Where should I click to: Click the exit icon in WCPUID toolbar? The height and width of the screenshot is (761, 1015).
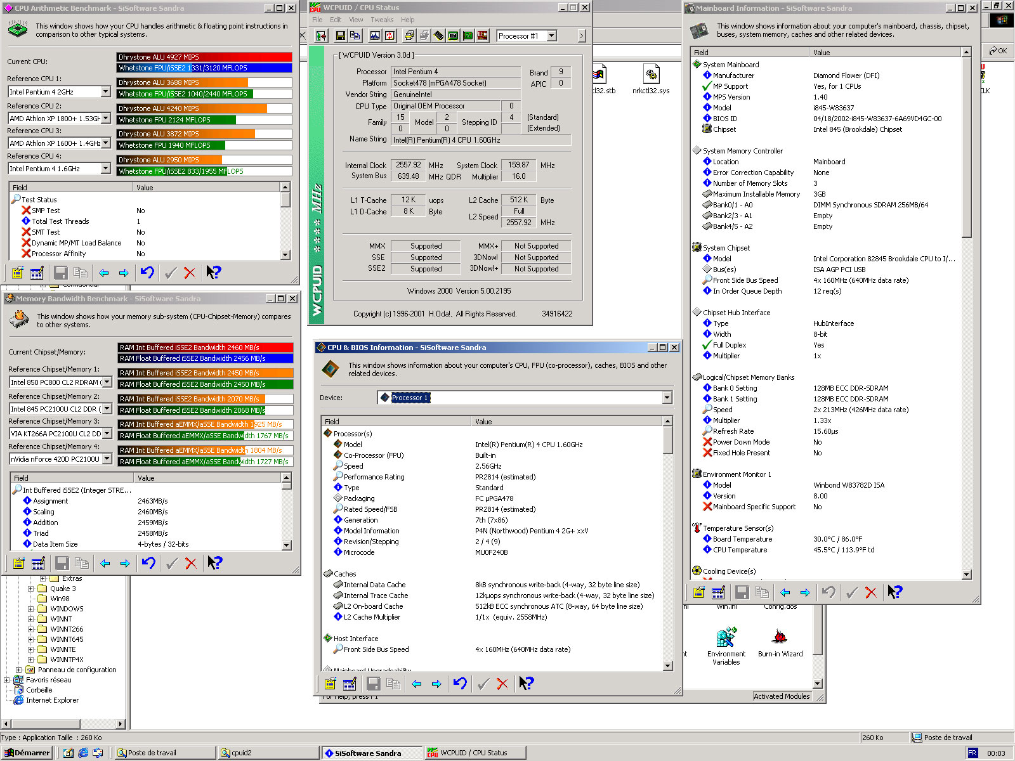point(321,36)
